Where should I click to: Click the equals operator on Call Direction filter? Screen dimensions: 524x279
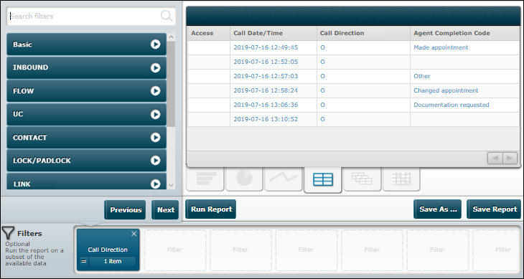(83, 261)
